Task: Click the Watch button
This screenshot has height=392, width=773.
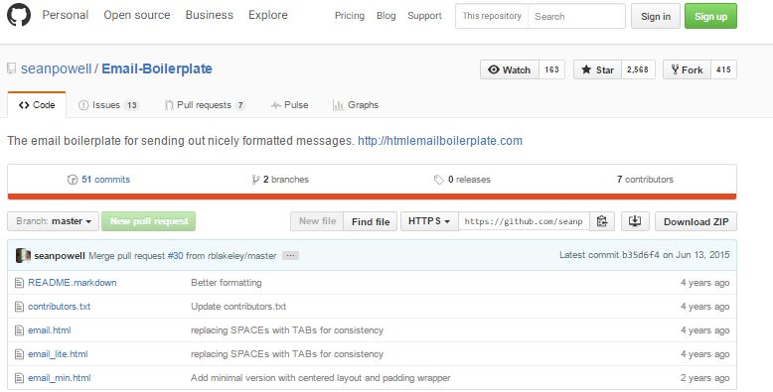Action: tap(510, 69)
